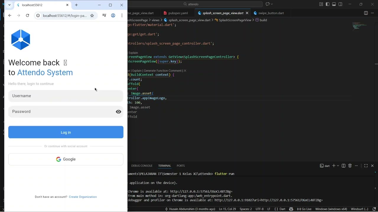Click the Username input field
This screenshot has width=378, height=212.
[66, 96]
